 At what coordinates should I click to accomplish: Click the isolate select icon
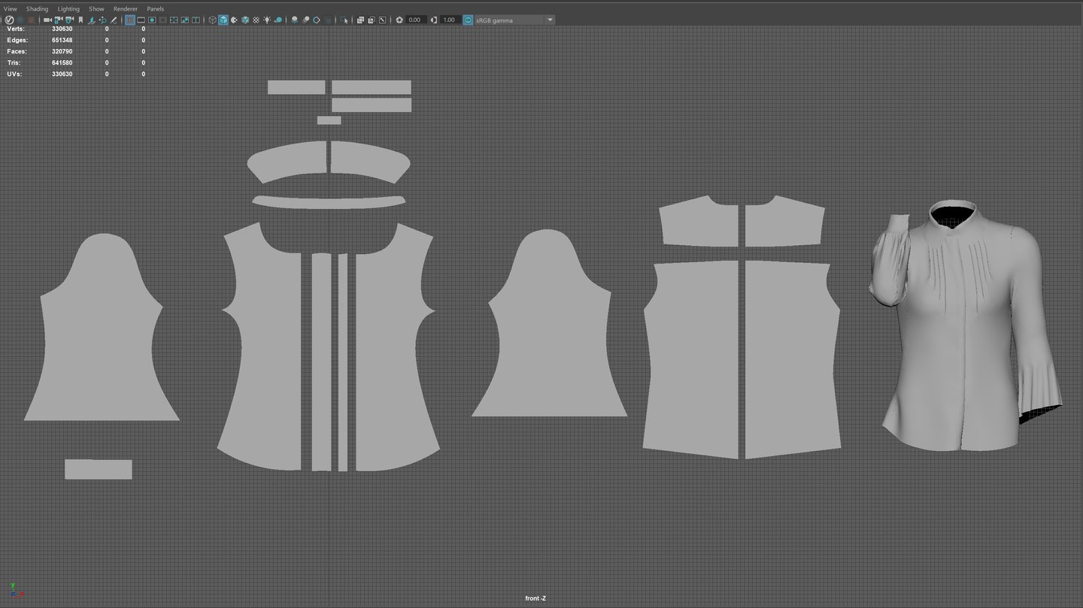tap(344, 20)
